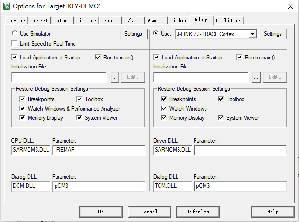
Task: Open simulator Settings button
Action: pos(133,34)
